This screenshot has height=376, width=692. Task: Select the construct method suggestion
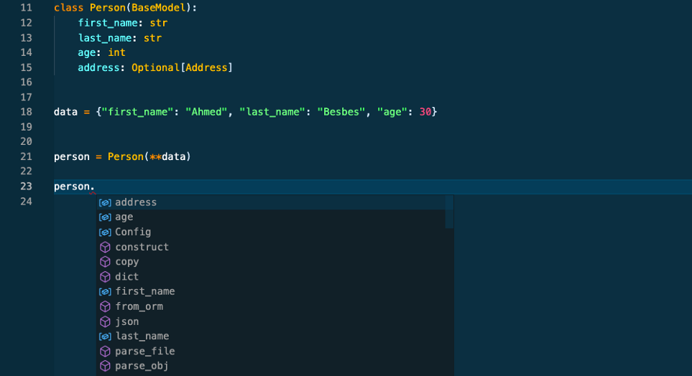(x=271, y=247)
